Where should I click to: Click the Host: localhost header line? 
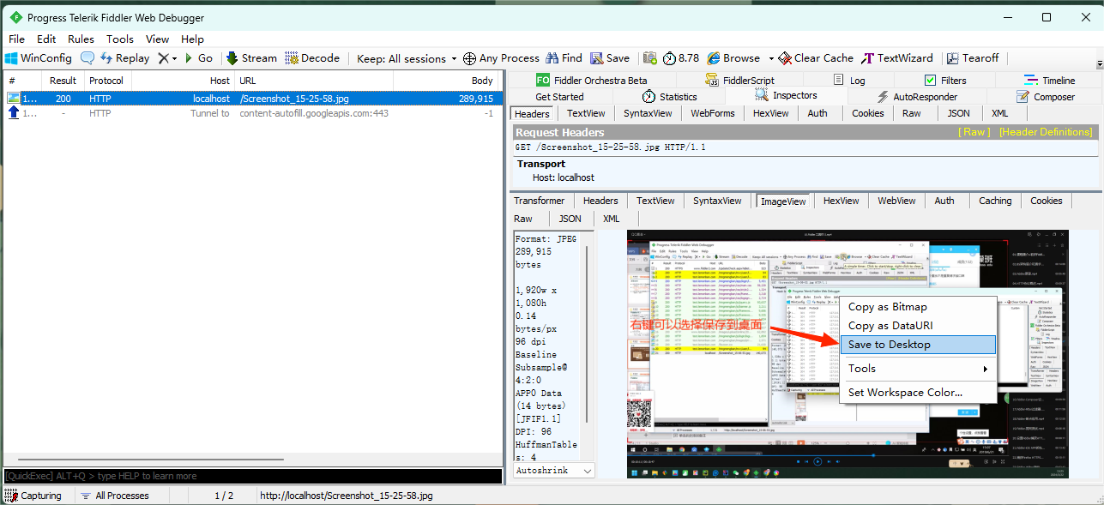click(564, 177)
